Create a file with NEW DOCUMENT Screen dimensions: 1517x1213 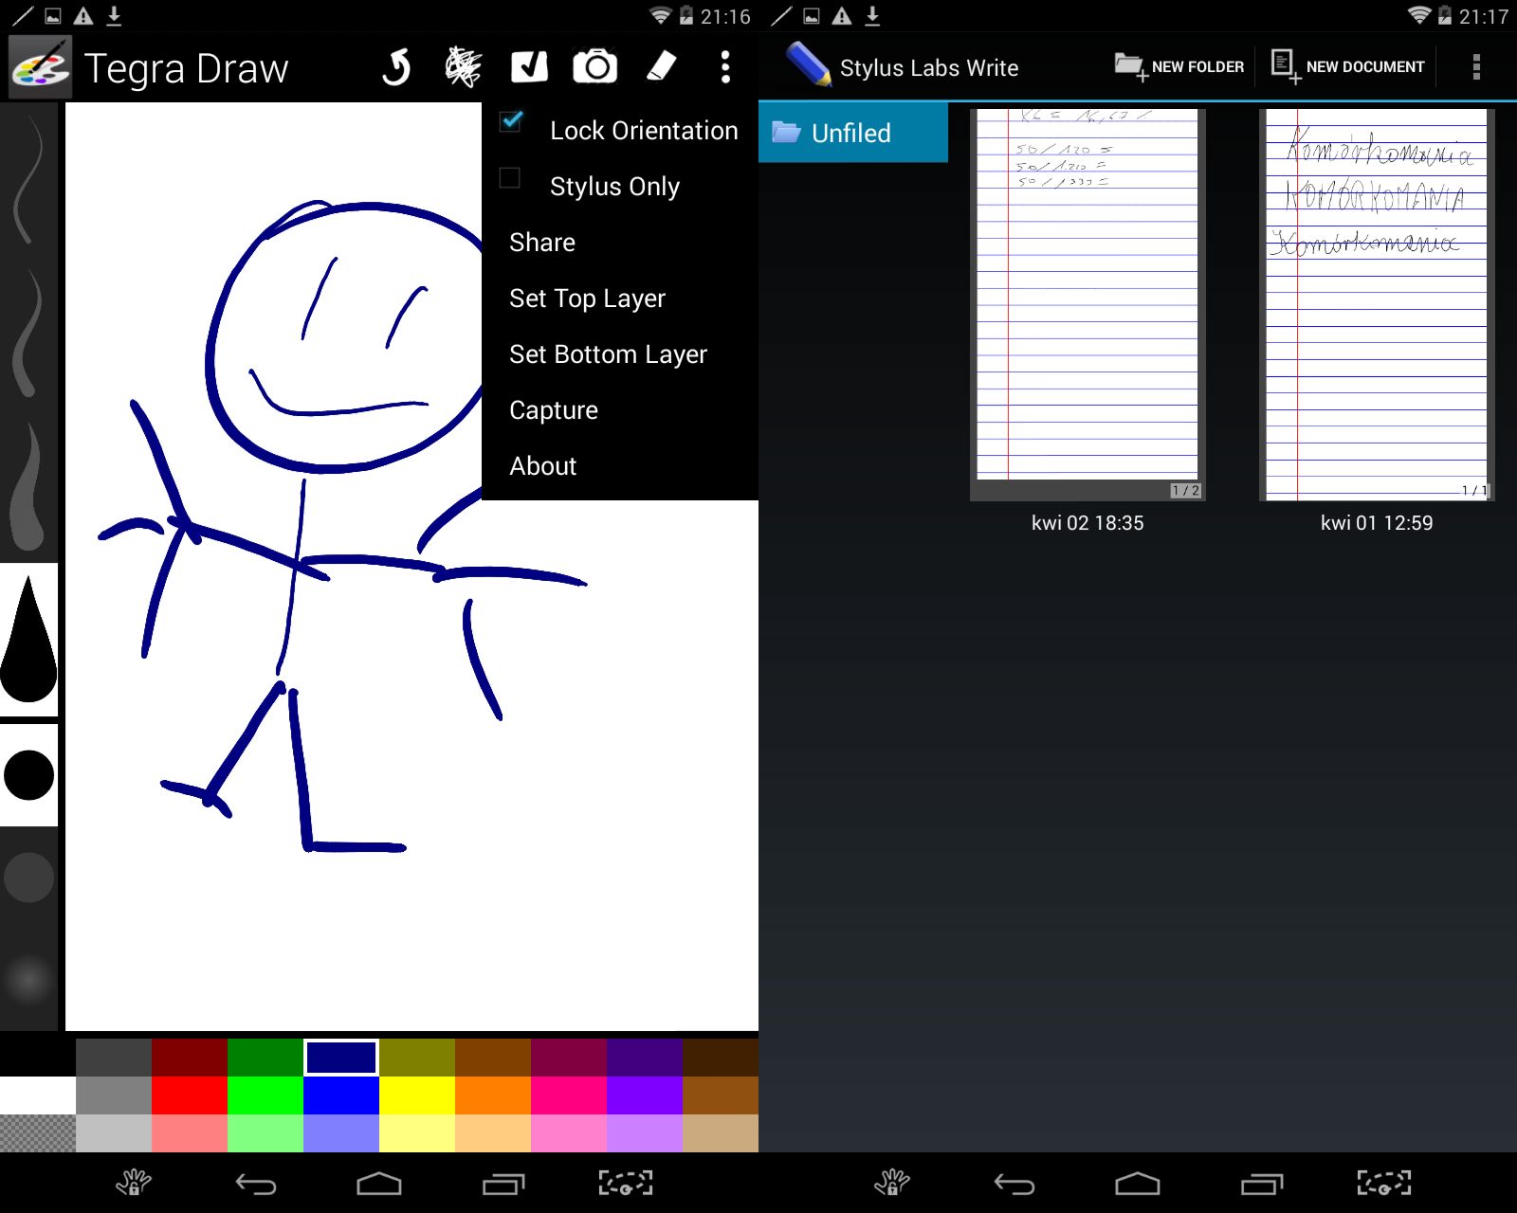(x=1347, y=66)
